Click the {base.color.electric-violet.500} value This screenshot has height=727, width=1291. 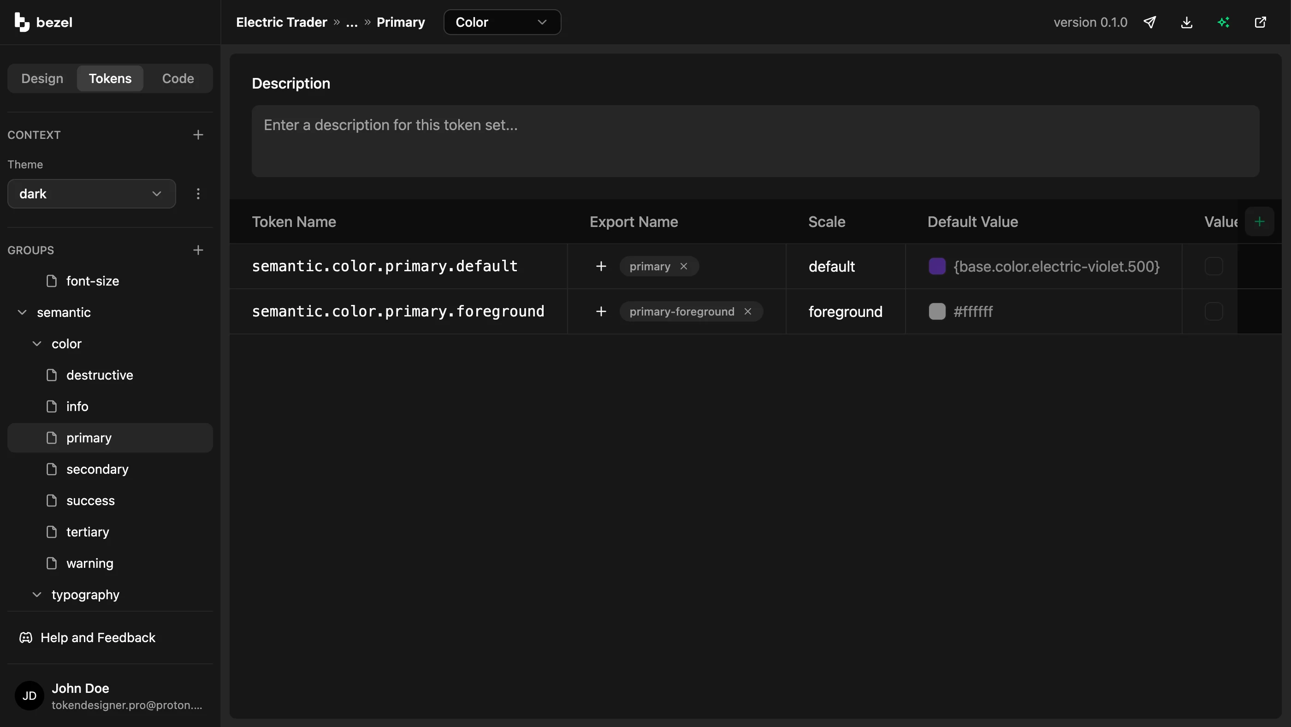(x=1056, y=266)
